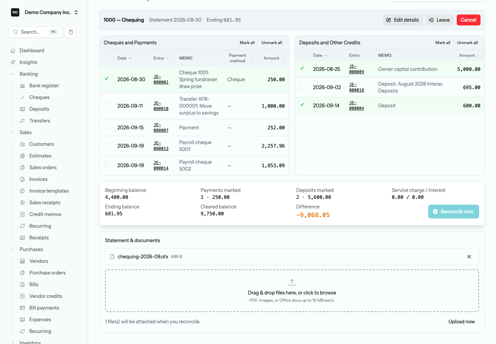Click the Search field

pyautogui.click(x=35, y=32)
